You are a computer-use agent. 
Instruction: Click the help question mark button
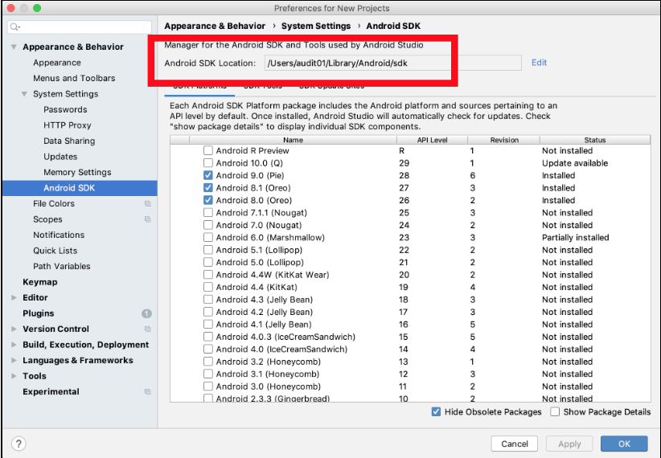(18, 444)
